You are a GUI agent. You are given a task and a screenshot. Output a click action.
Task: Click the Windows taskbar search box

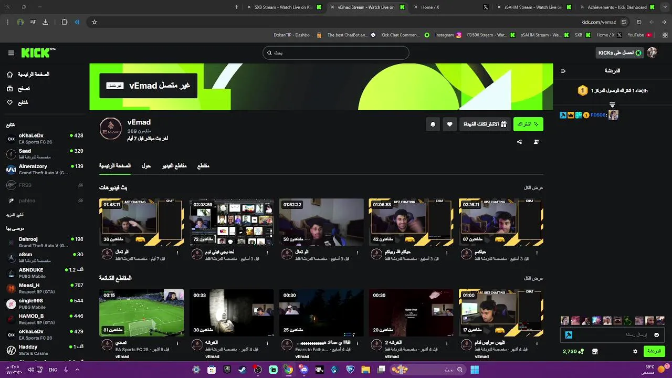click(429, 370)
